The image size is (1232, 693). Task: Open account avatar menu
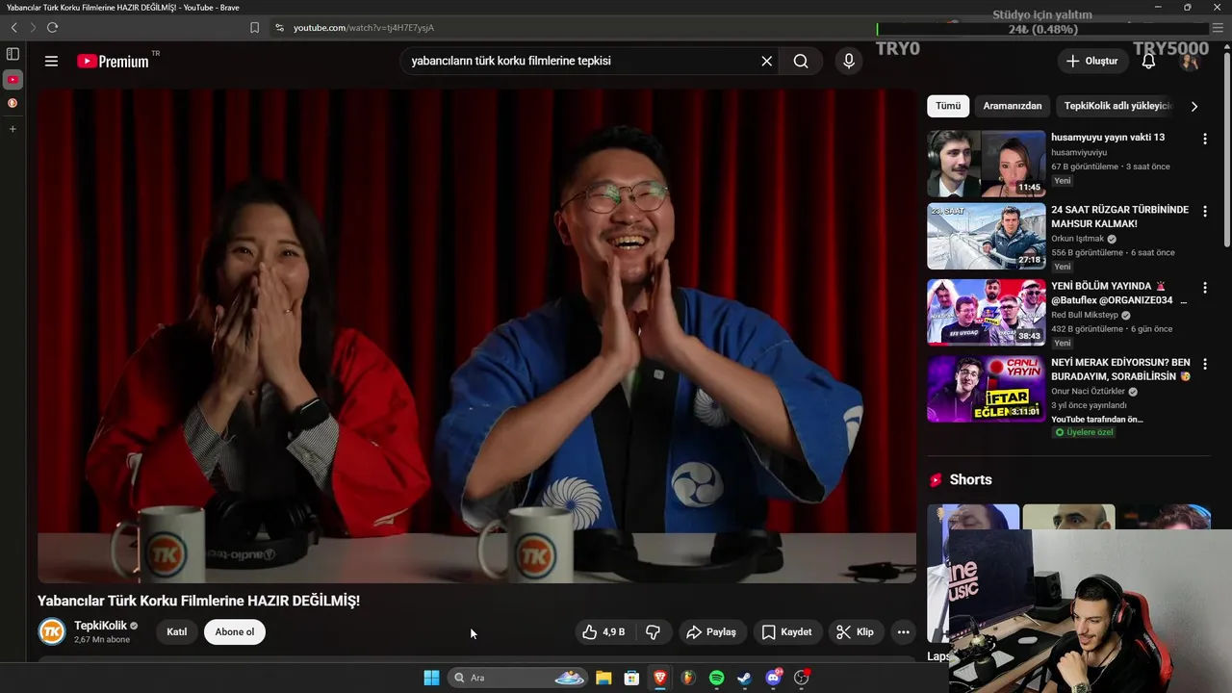tap(1190, 61)
